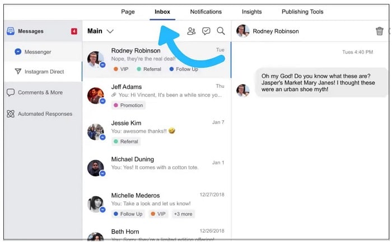Click Michael Duning's avatar
This screenshot has height=245, width=392.
click(x=95, y=168)
